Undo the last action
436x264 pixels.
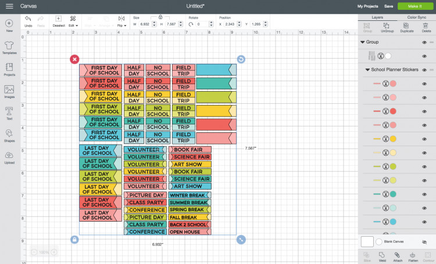click(28, 21)
